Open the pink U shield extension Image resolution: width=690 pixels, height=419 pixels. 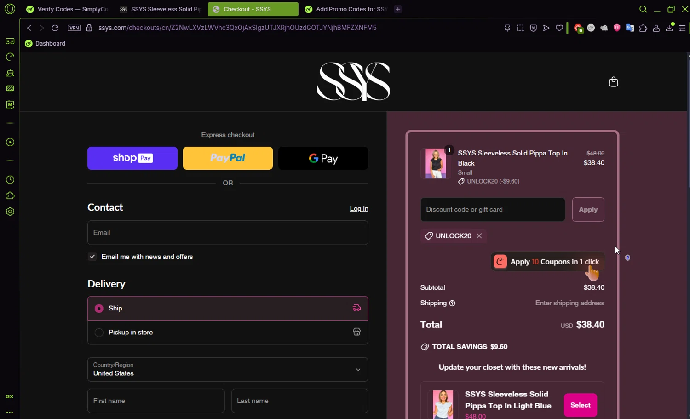click(617, 28)
